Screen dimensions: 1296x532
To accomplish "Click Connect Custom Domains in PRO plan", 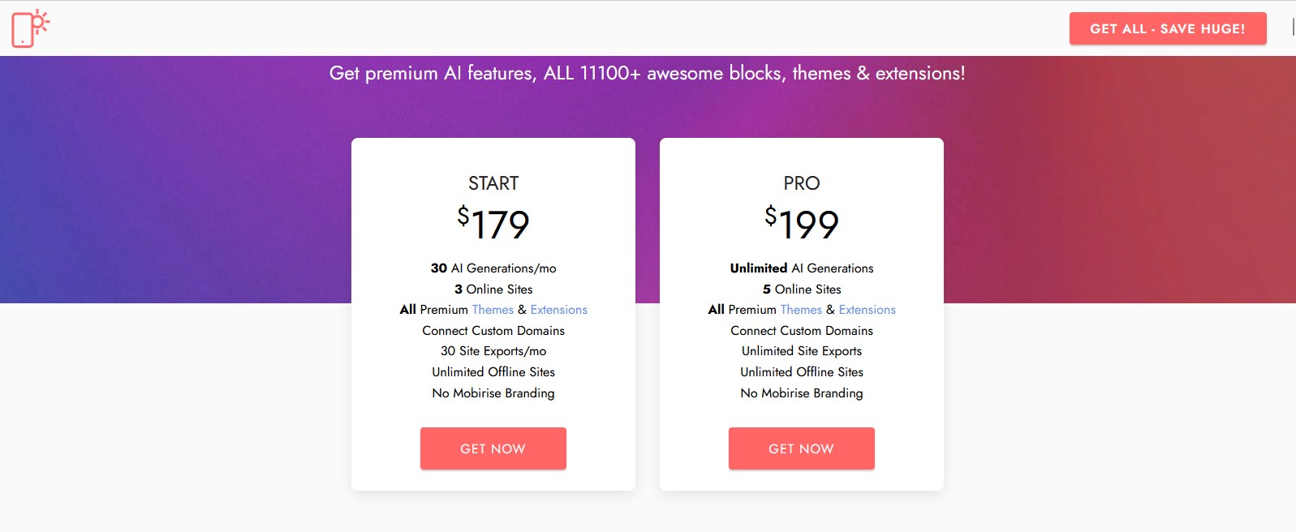I will point(802,331).
